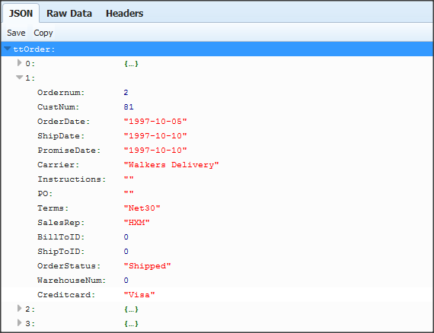Expand array item 3
434x333 pixels.
click(19, 323)
